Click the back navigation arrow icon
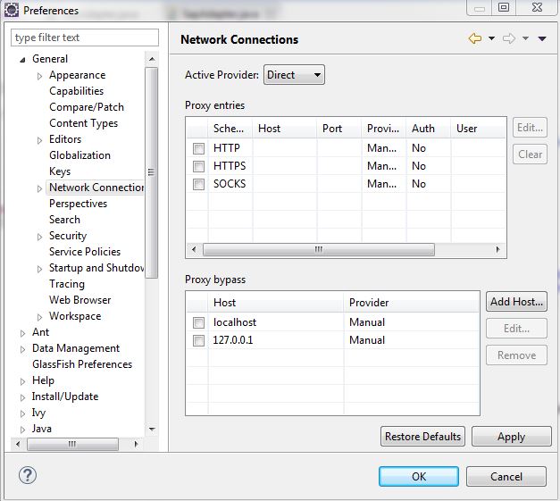Screen dimensions: 560x501 coord(475,38)
